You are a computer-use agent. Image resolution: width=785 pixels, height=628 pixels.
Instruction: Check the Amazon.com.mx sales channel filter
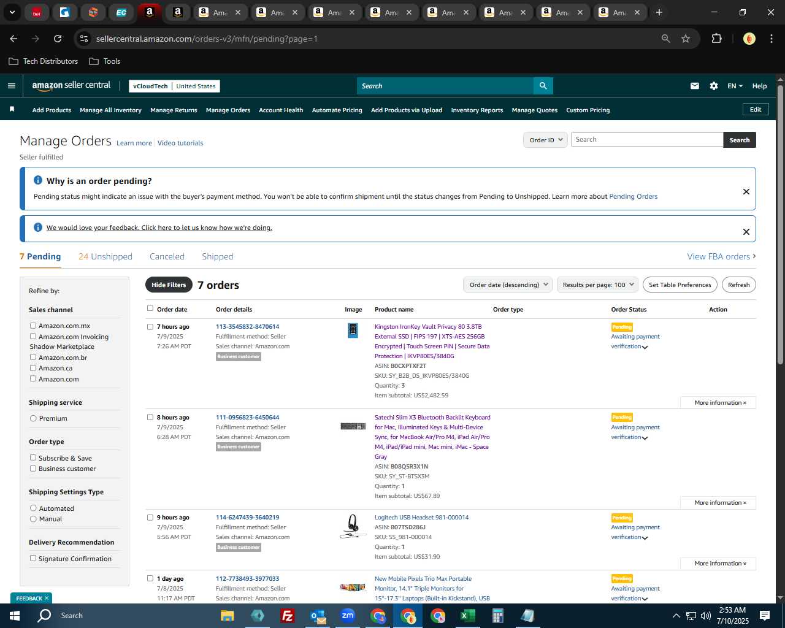pyautogui.click(x=33, y=326)
